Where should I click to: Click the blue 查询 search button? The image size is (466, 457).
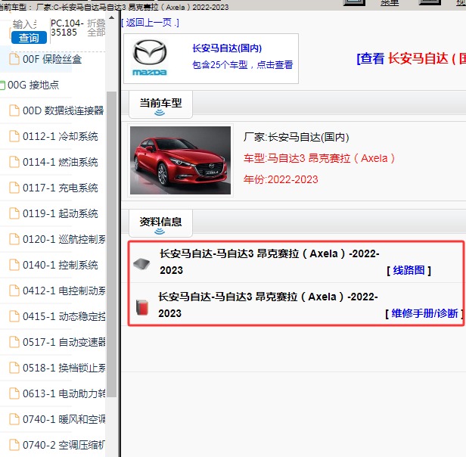[29, 38]
